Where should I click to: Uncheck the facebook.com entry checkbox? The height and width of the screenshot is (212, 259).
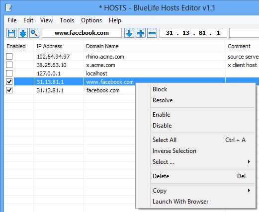[9, 90]
